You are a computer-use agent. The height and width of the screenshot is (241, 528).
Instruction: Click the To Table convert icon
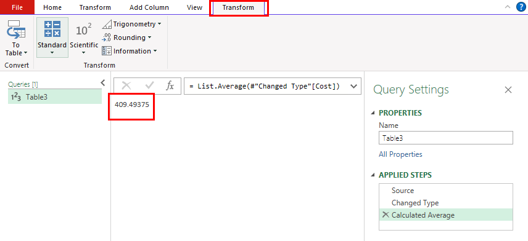pyautogui.click(x=16, y=30)
